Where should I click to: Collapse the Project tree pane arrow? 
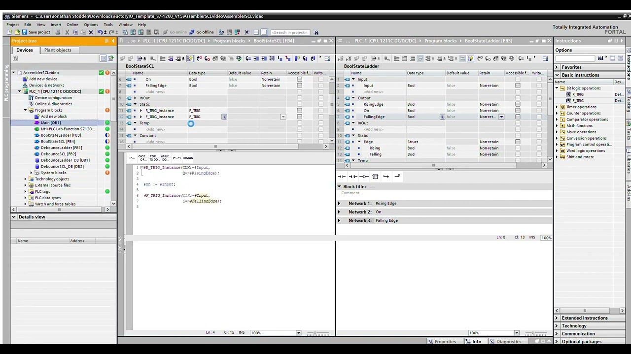[113, 41]
